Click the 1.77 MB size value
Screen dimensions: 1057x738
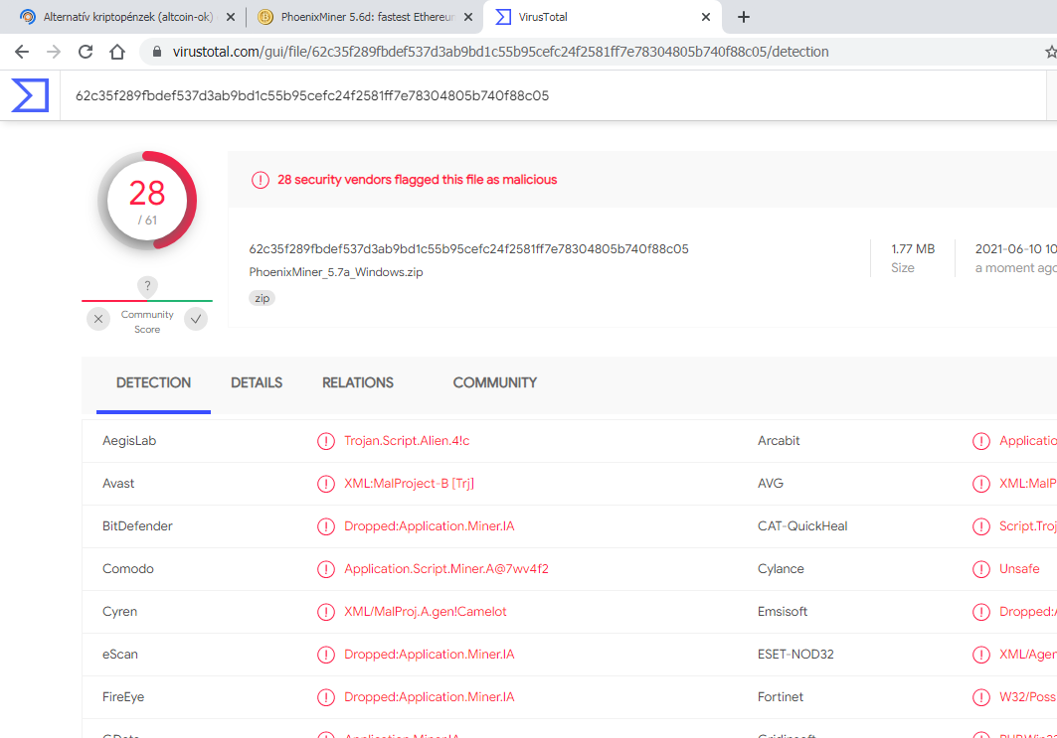coord(913,249)
